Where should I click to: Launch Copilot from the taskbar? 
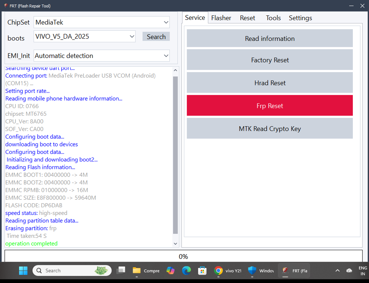pyautogui.click(x=170, y=270)
